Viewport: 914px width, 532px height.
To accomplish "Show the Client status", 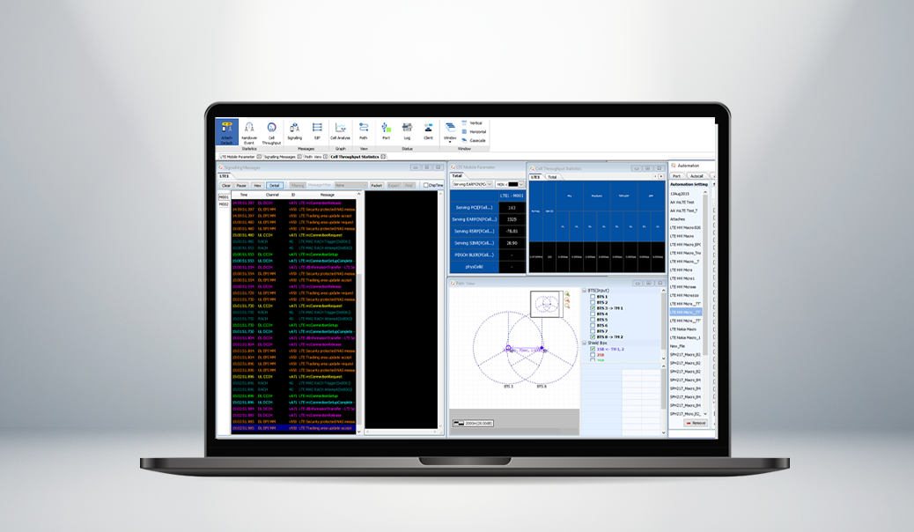I will pyautogui.click(x=429, y=130).
